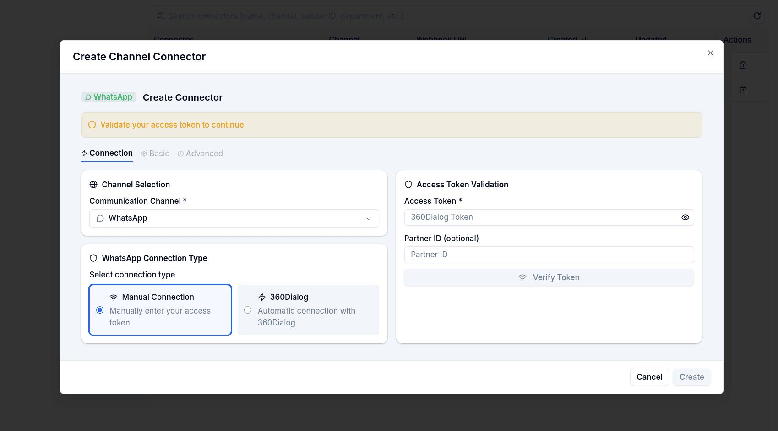Click the Cancel button
This screenshot has width=778, height=431.
pos(649,377)
